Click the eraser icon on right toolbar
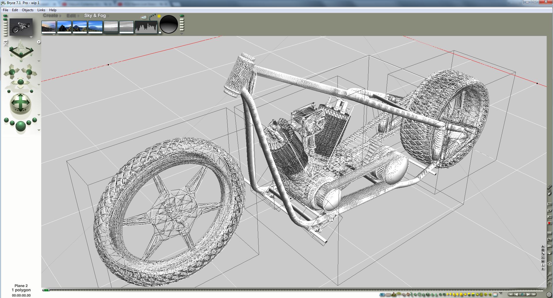 (549, 193)
